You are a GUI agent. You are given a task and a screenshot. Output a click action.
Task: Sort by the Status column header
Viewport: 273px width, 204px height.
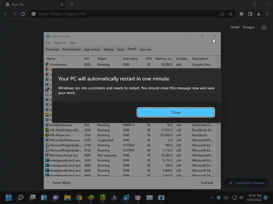(108, 59)
